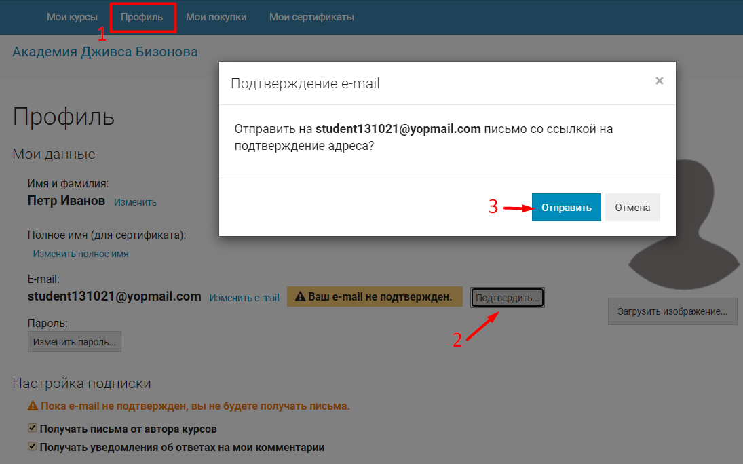Click 'Загрузить изображение...' button

pyautogui.click(x=672, y=311)
